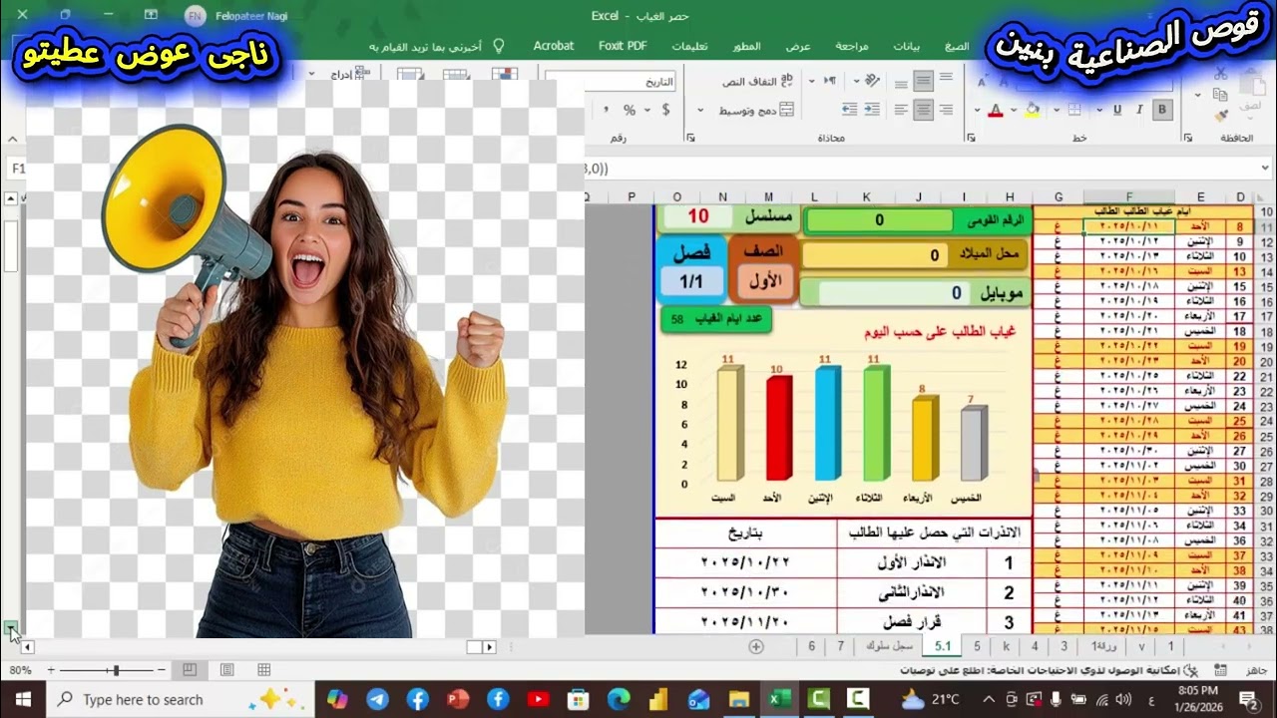Viewport: 1277px width, 718px height.
Task: Toggle middle vertical alignment
Action: pos(923,81)
